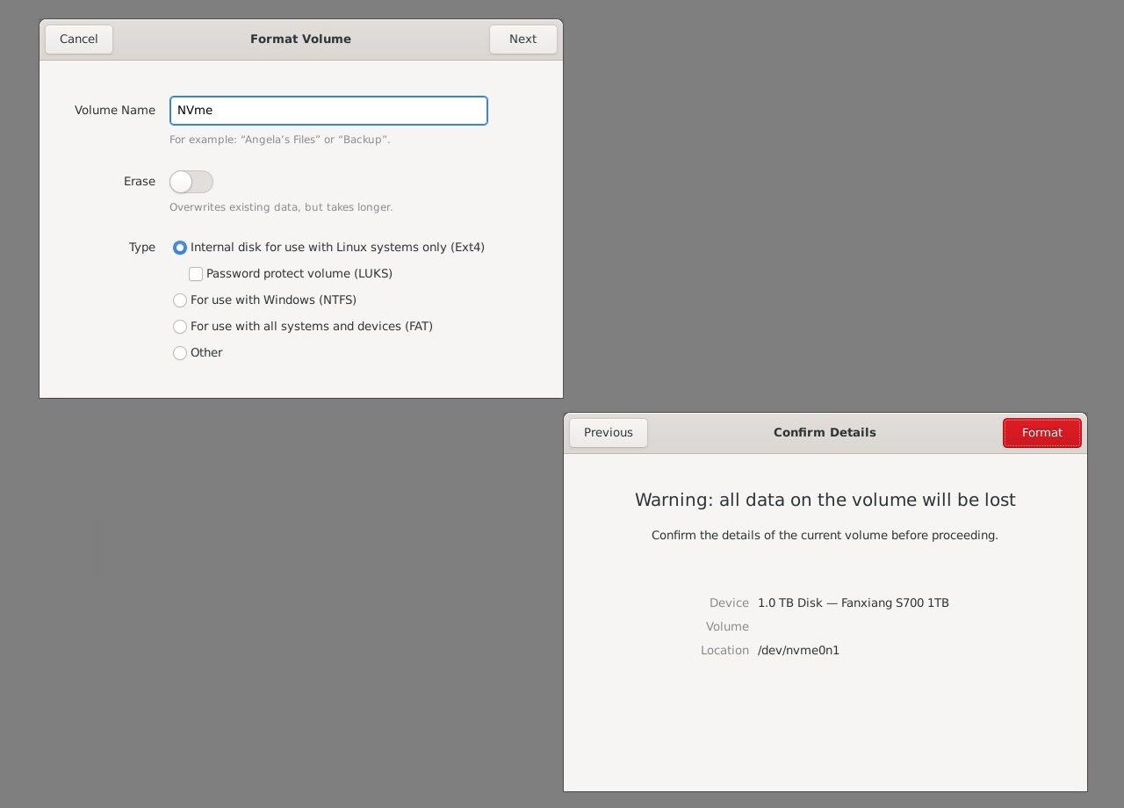Screen dimensions: 1124x808
Task: Select the FAT all-systems option
Action: pyautogui.click(x=180, y=327)
